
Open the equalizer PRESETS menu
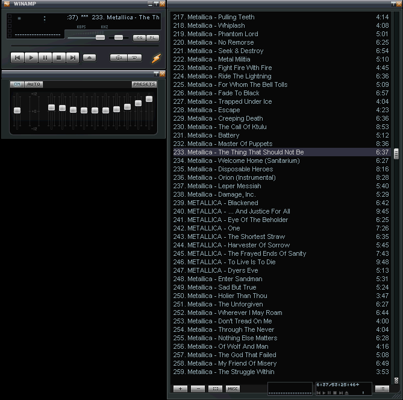[x=144, y=84]
